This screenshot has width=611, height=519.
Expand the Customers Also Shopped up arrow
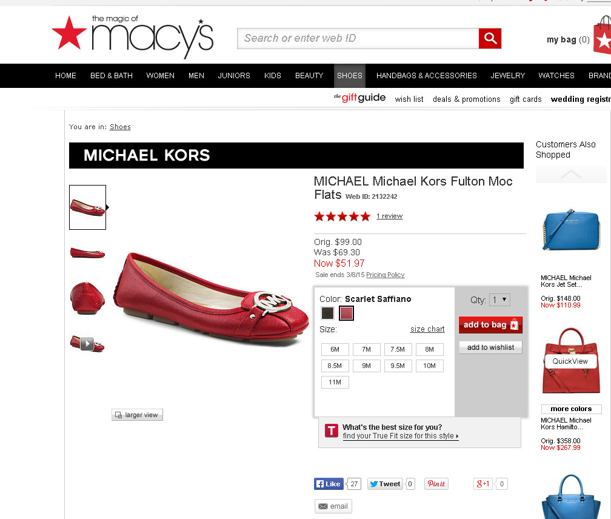tap(571, 174)
